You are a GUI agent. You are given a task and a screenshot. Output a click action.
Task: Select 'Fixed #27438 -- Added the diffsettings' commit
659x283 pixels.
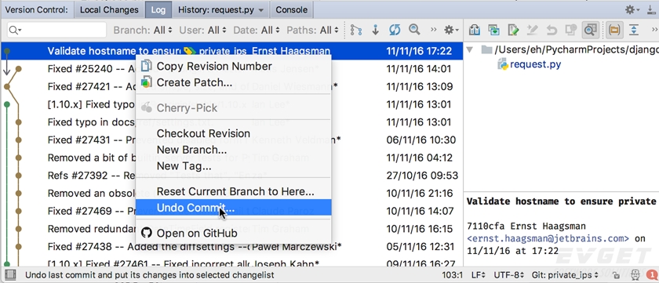click(x=231, y=246)
